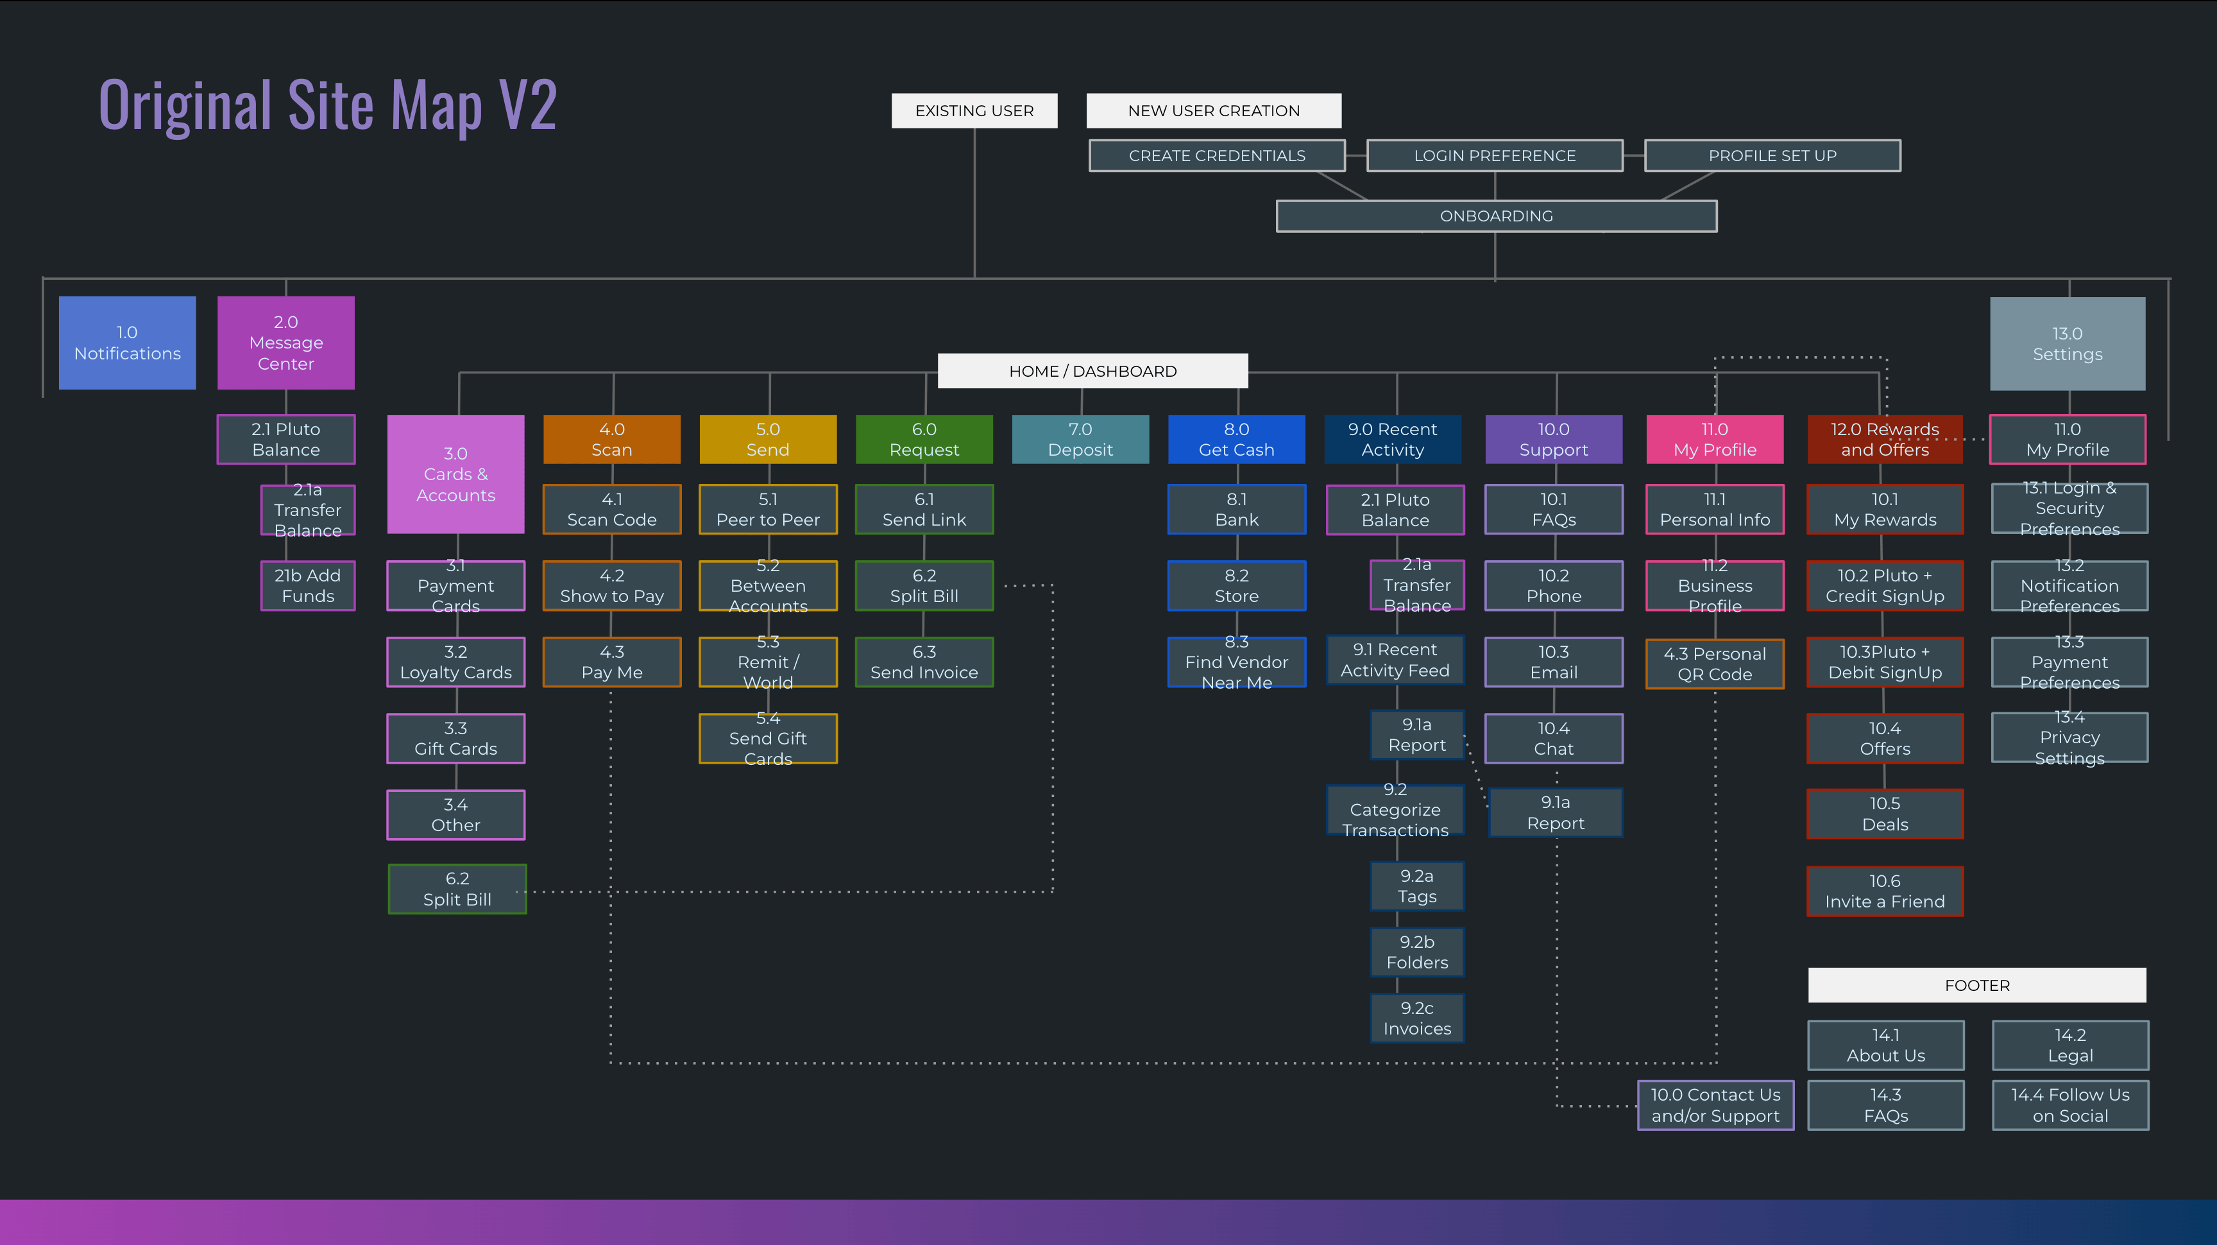
Task: Select the 10.6 Invite a Friend node
Action: 1885,891
